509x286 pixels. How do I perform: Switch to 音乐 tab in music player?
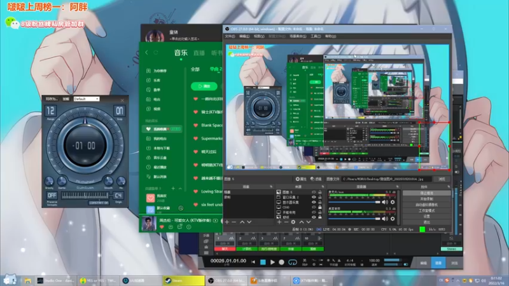pos(181,53)
